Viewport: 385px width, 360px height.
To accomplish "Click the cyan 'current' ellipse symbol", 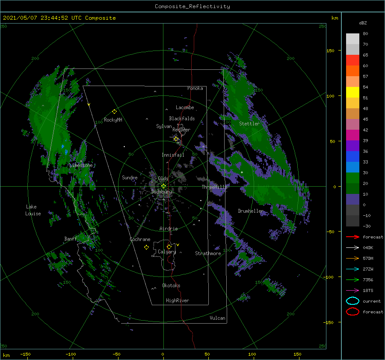I will (352, 301).
